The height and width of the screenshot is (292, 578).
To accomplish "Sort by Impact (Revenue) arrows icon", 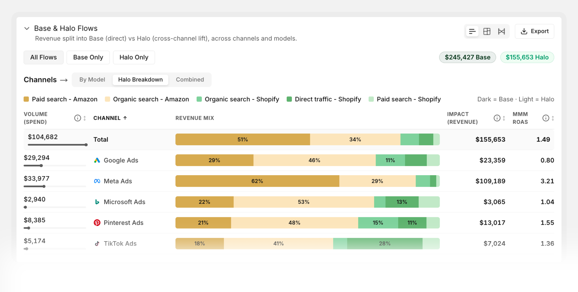I will pos(504,118).
